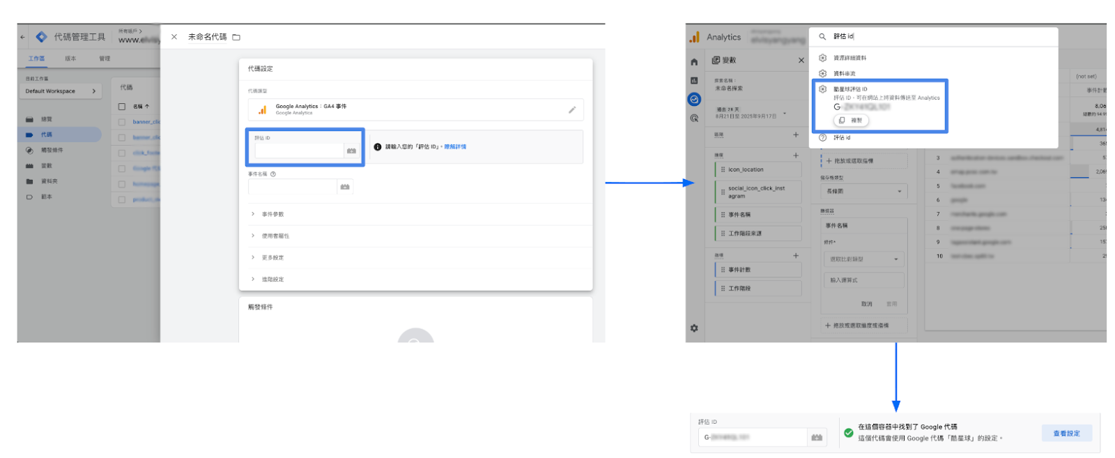Open the 瞭解詳情 link
The image size is (1115, 458).
(x=455, y=147)
